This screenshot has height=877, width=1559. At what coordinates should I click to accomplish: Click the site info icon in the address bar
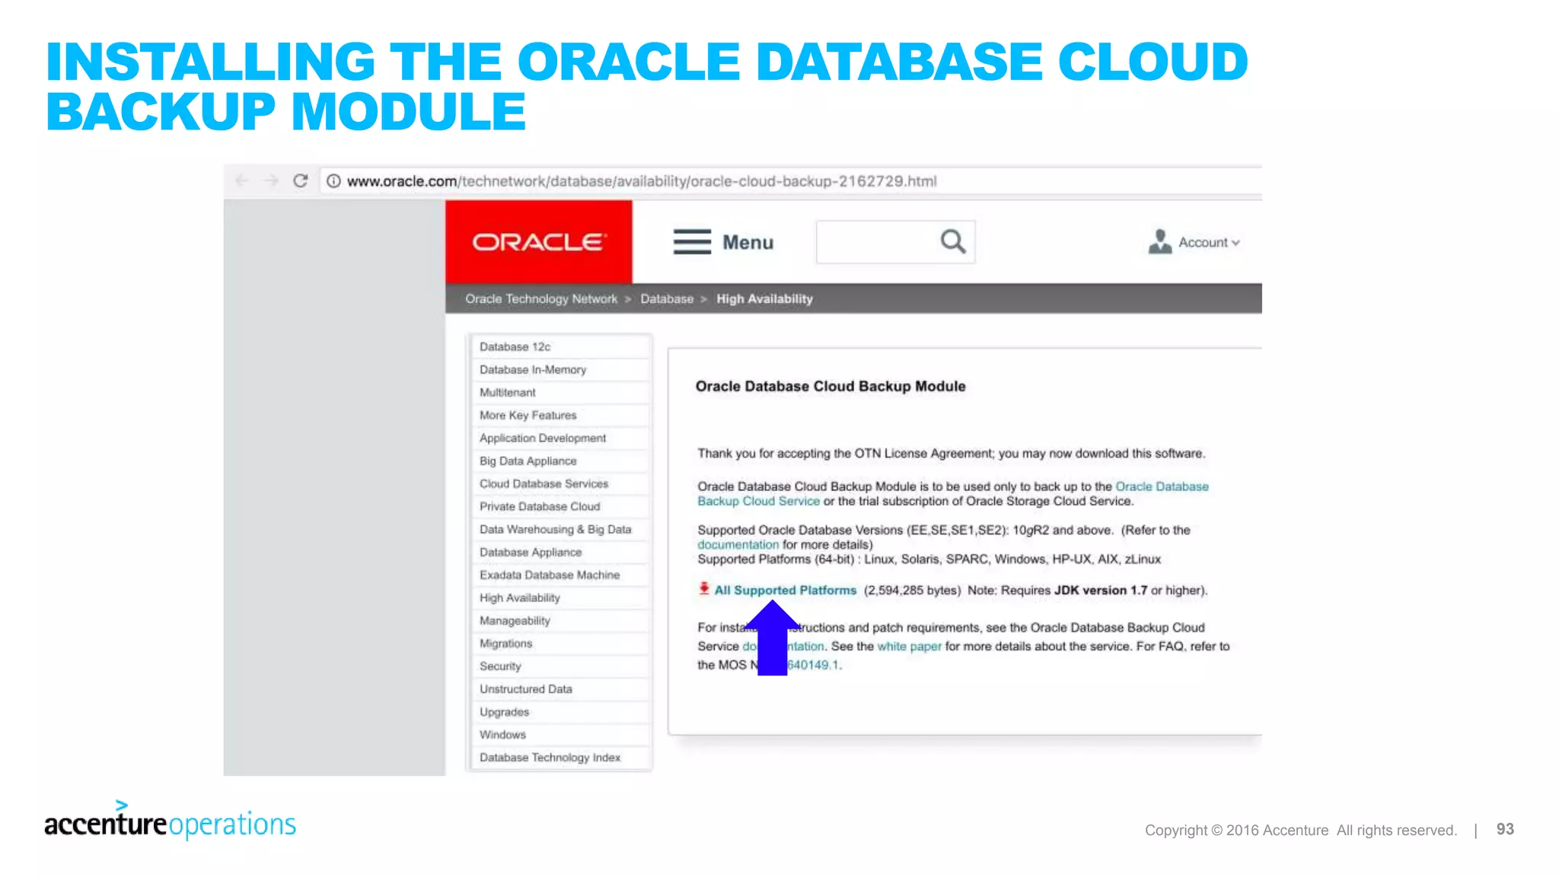333,181
